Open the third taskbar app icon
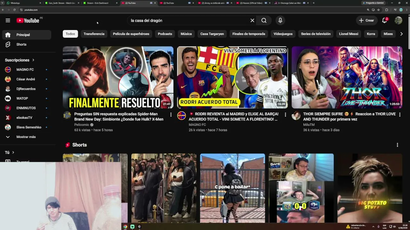The width and height of the screenshot is (410, 230). coord(139,227)
